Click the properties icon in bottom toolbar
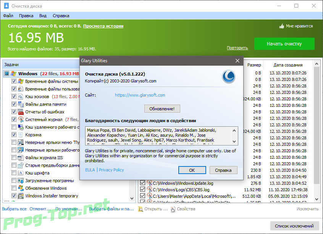Image resolution: width=323 pixels, height=234 pixels. [173, 209]
